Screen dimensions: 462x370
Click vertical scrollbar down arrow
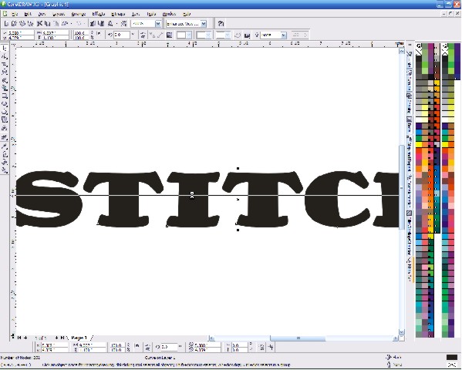tap(401, 331)
